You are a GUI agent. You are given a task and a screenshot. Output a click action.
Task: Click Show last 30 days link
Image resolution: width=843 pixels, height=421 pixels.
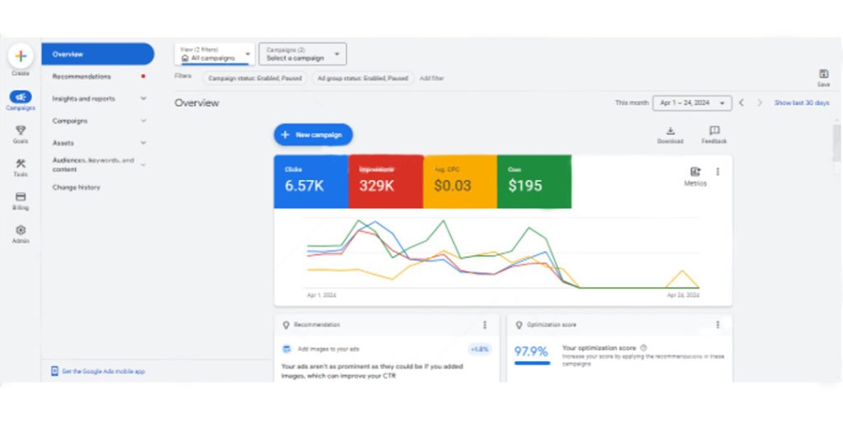point(801,103)
